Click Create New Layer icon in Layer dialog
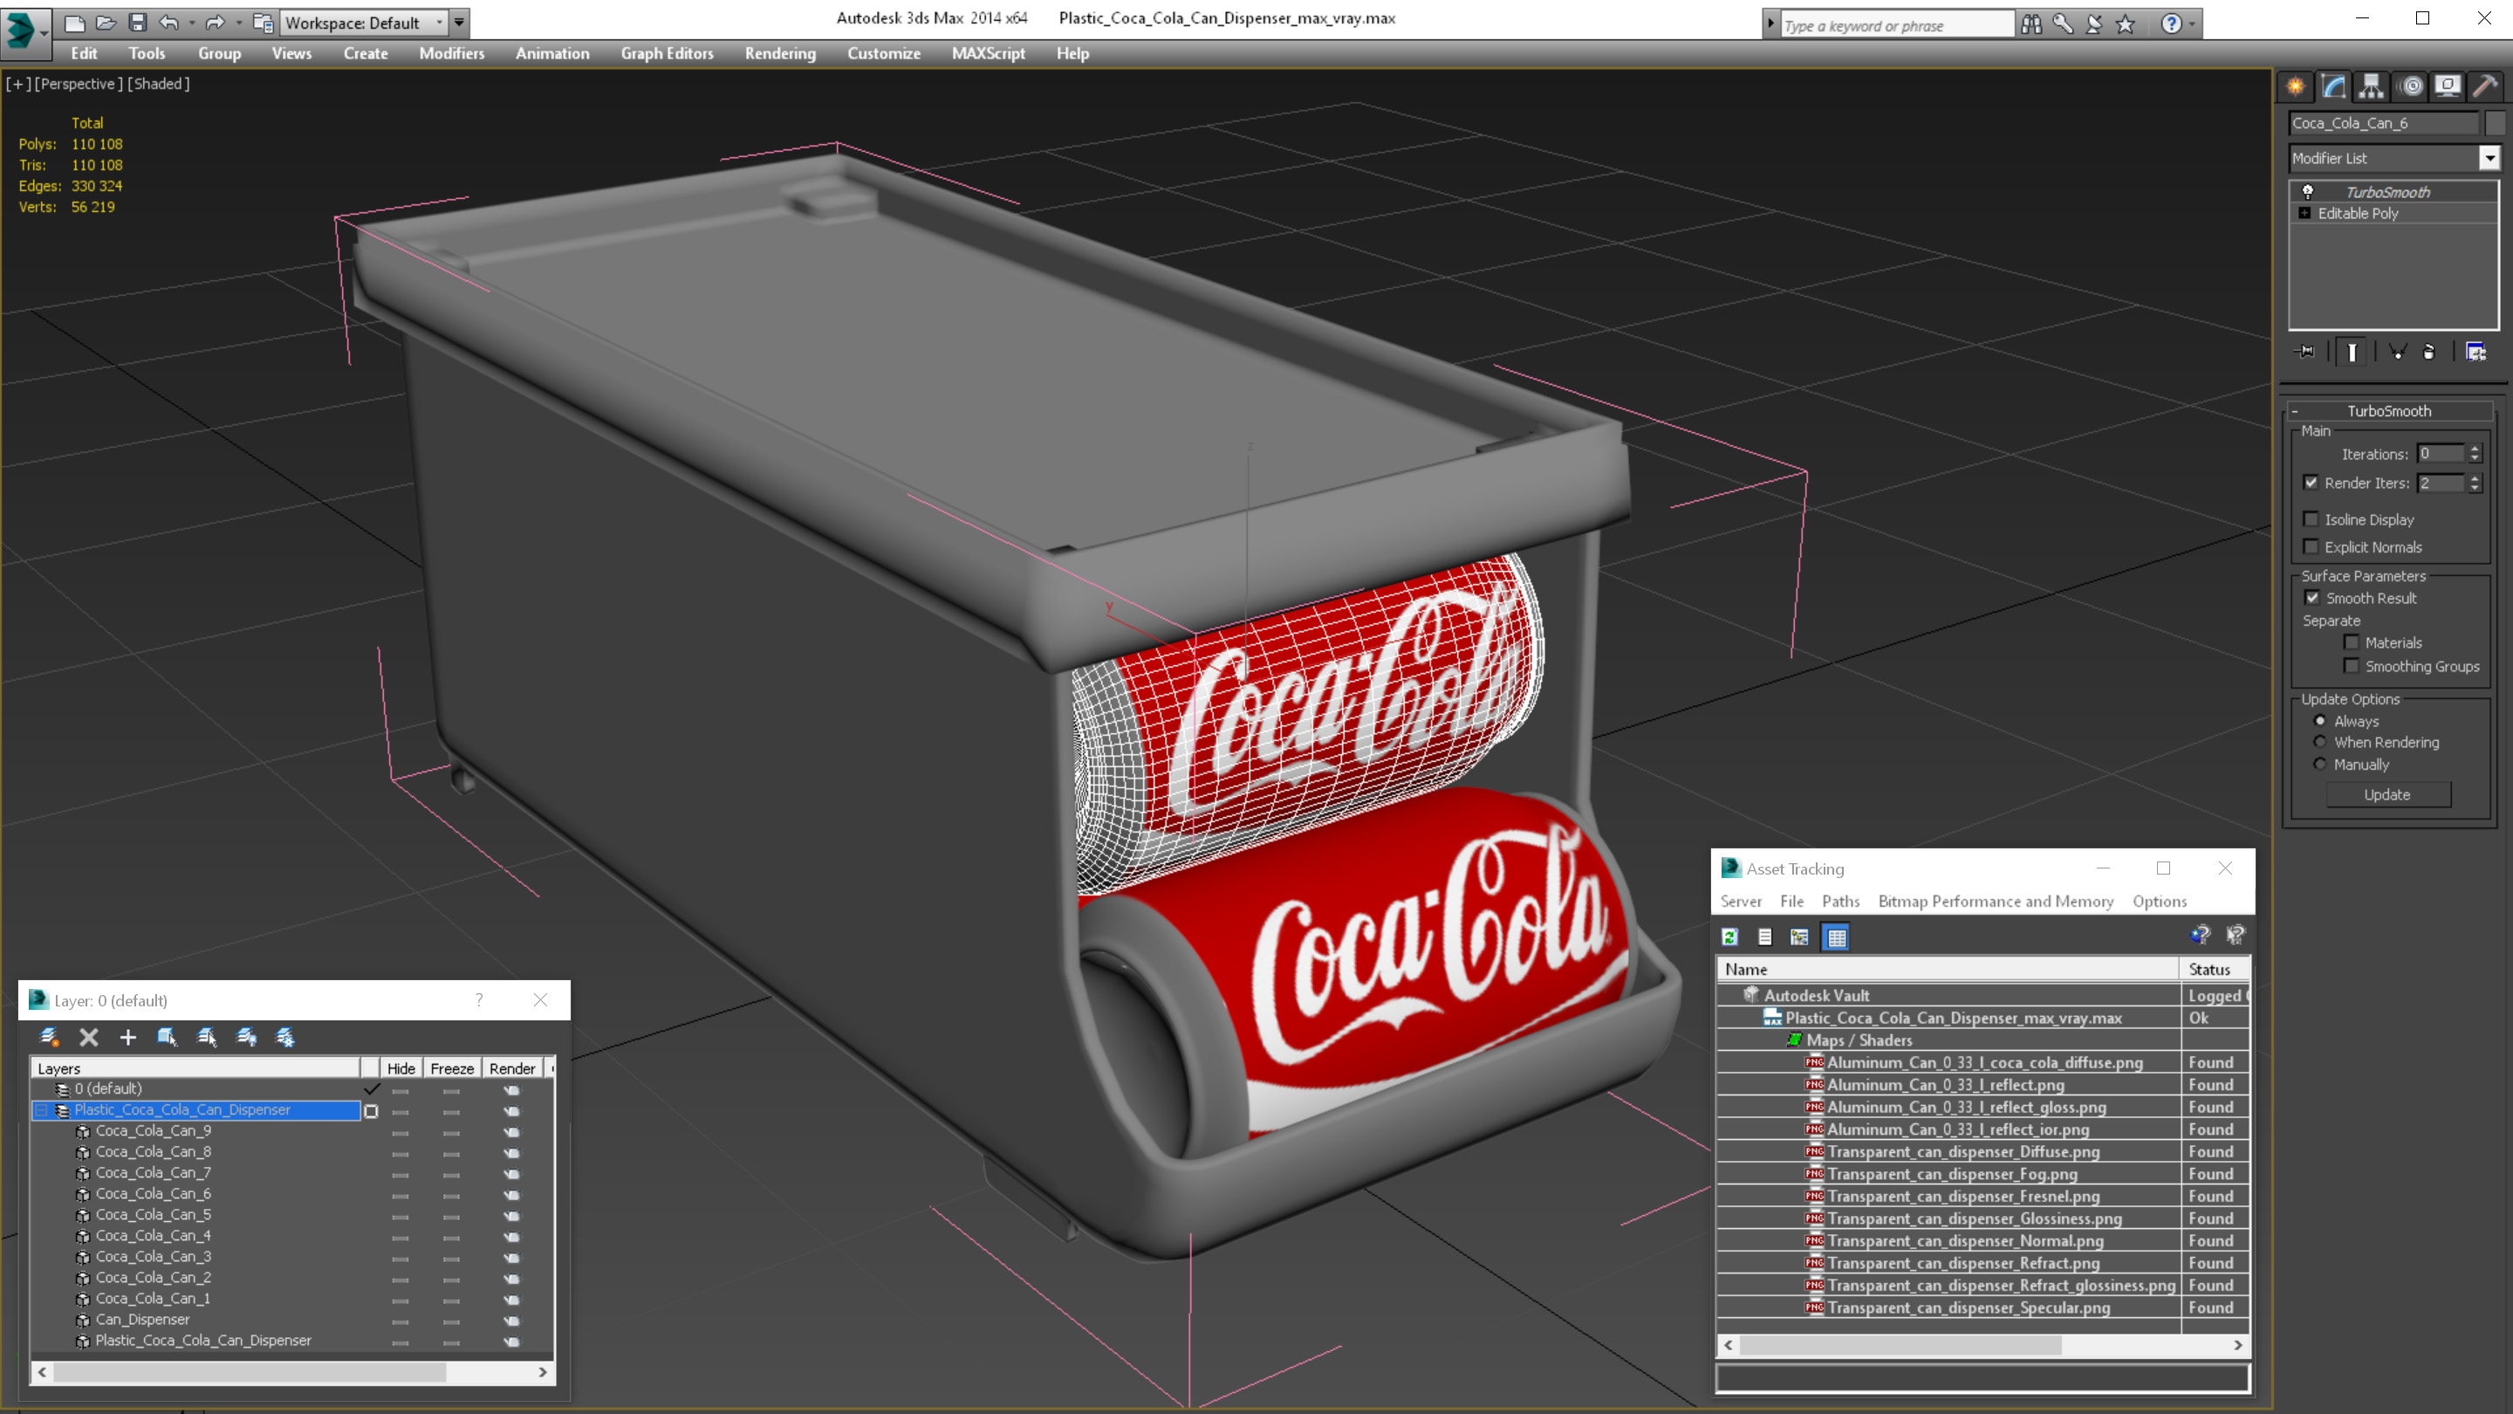 49,1036
